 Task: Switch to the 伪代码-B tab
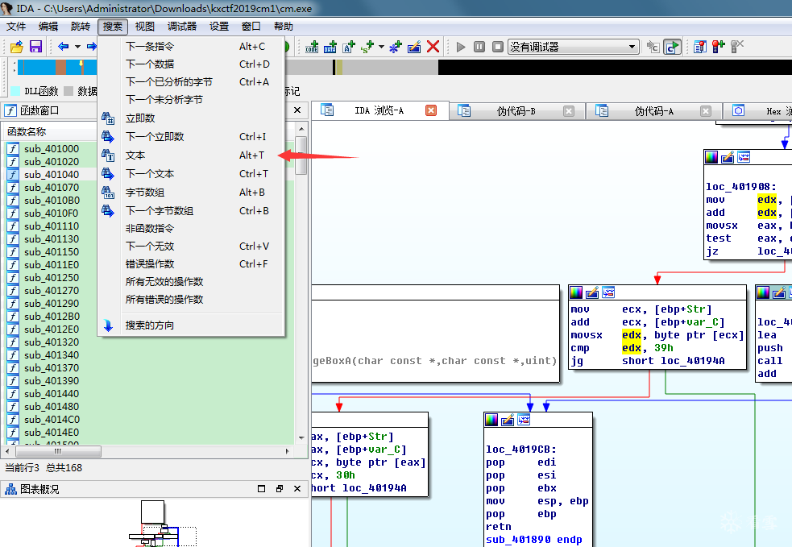click(x=516, y=111)
